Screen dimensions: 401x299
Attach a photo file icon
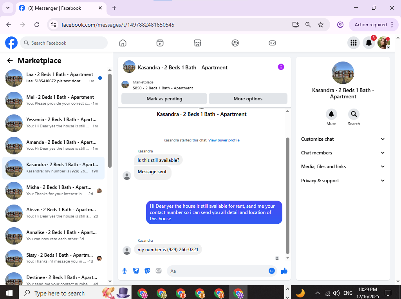click(136, 271)
